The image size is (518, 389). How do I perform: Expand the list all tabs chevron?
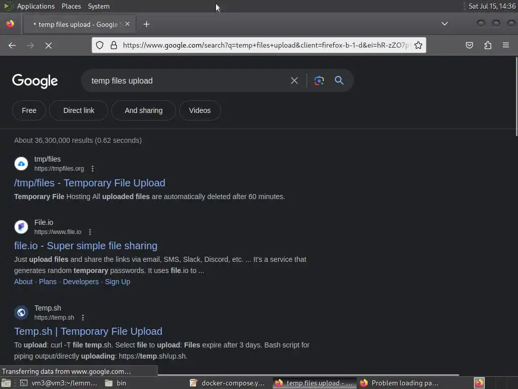445,24
